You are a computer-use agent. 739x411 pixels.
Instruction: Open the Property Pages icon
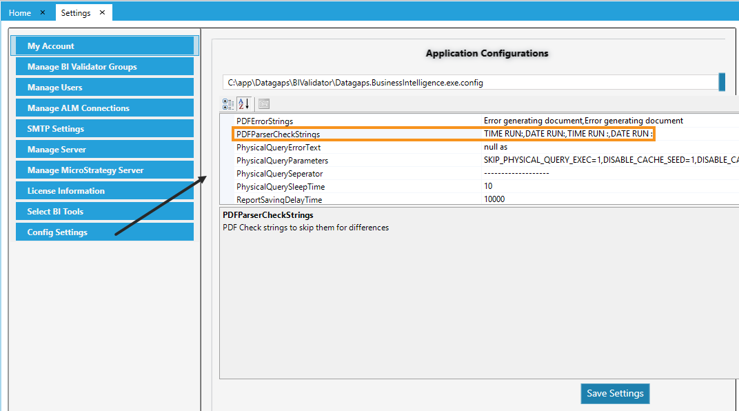(264, 103)
